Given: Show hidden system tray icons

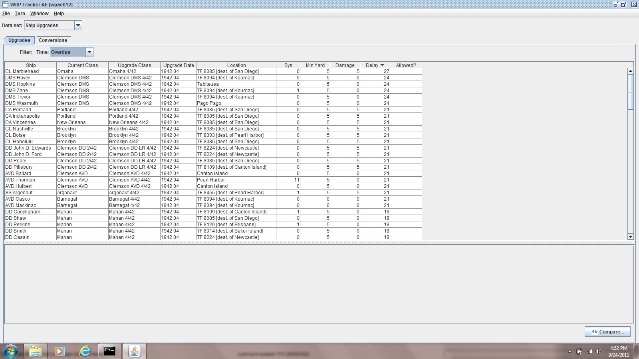Looking at the screenshot, I should tap(570, 351).
